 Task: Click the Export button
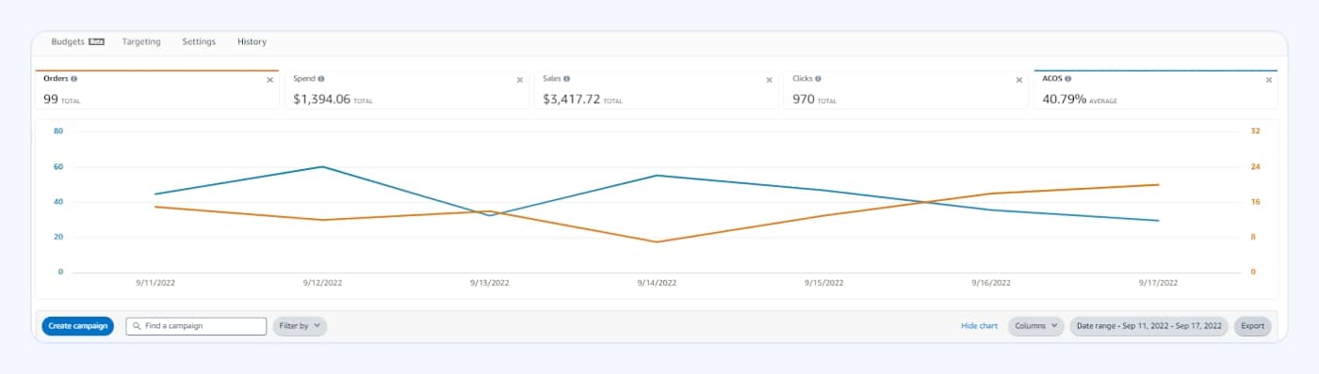[x=1252, y=326]
